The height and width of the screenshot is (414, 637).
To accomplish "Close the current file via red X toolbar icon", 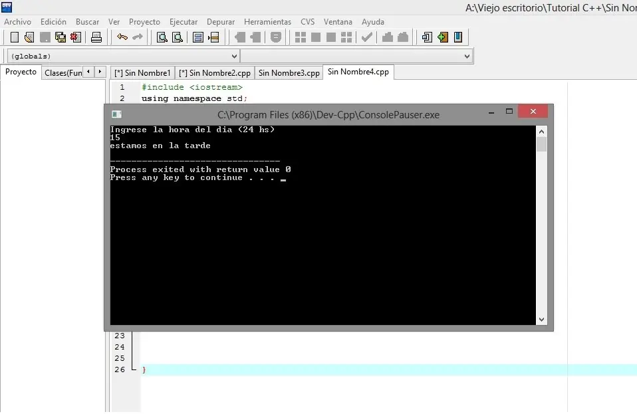I will pos(76,37).
